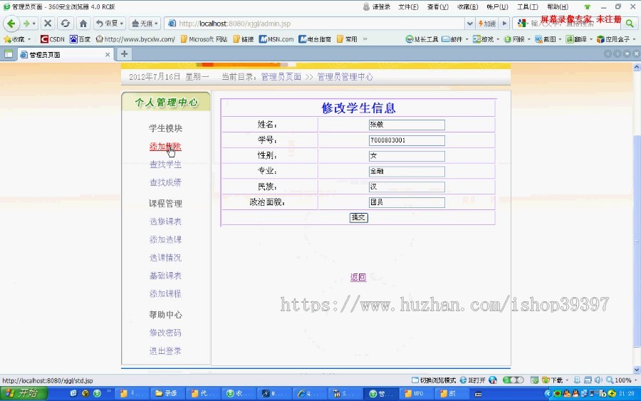This screenshot has width=641, height=401.
Task: Open the 选课情况 sidebar link
Action: click(x=165, y=258)
